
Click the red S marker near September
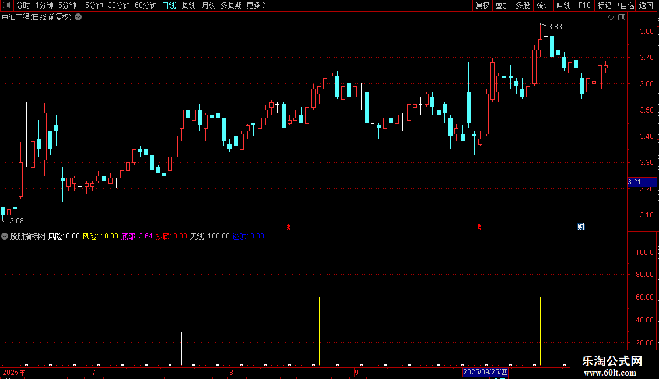(479, 227)
